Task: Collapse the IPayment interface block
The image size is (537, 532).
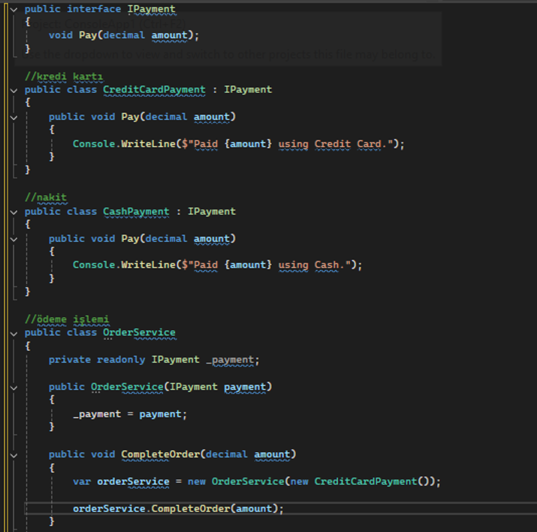Action: tap(14, 10)
